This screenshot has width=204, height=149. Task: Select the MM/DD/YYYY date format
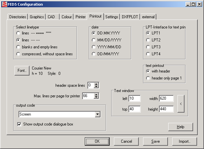pos(94,40)
